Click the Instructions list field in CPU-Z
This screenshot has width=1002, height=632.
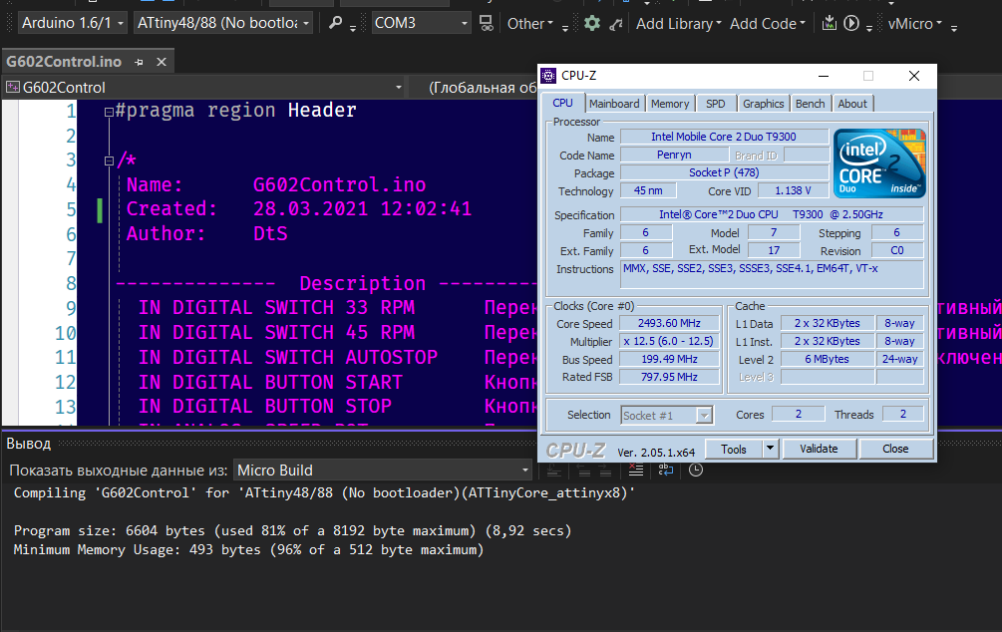pyautogui.click(x=773, y=275)
